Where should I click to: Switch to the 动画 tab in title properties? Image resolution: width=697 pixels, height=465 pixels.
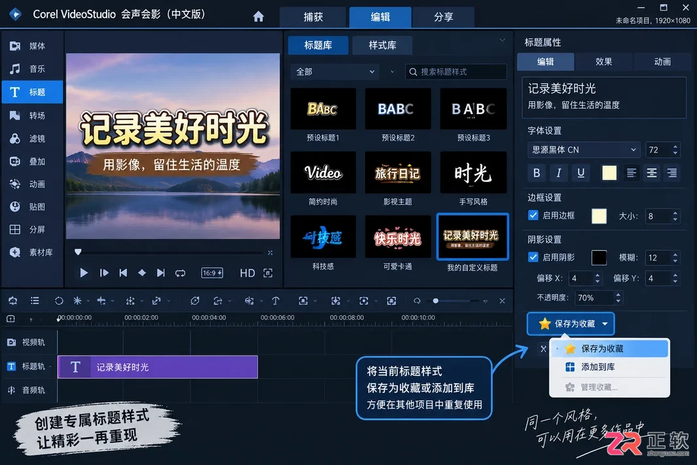tap(662, 62)
